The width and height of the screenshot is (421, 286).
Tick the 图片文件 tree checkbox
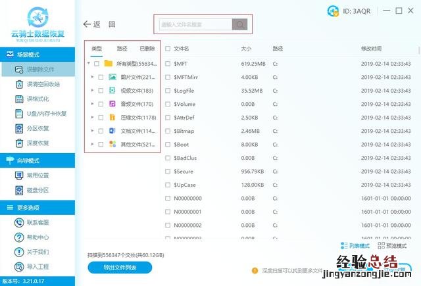(101, 78)
